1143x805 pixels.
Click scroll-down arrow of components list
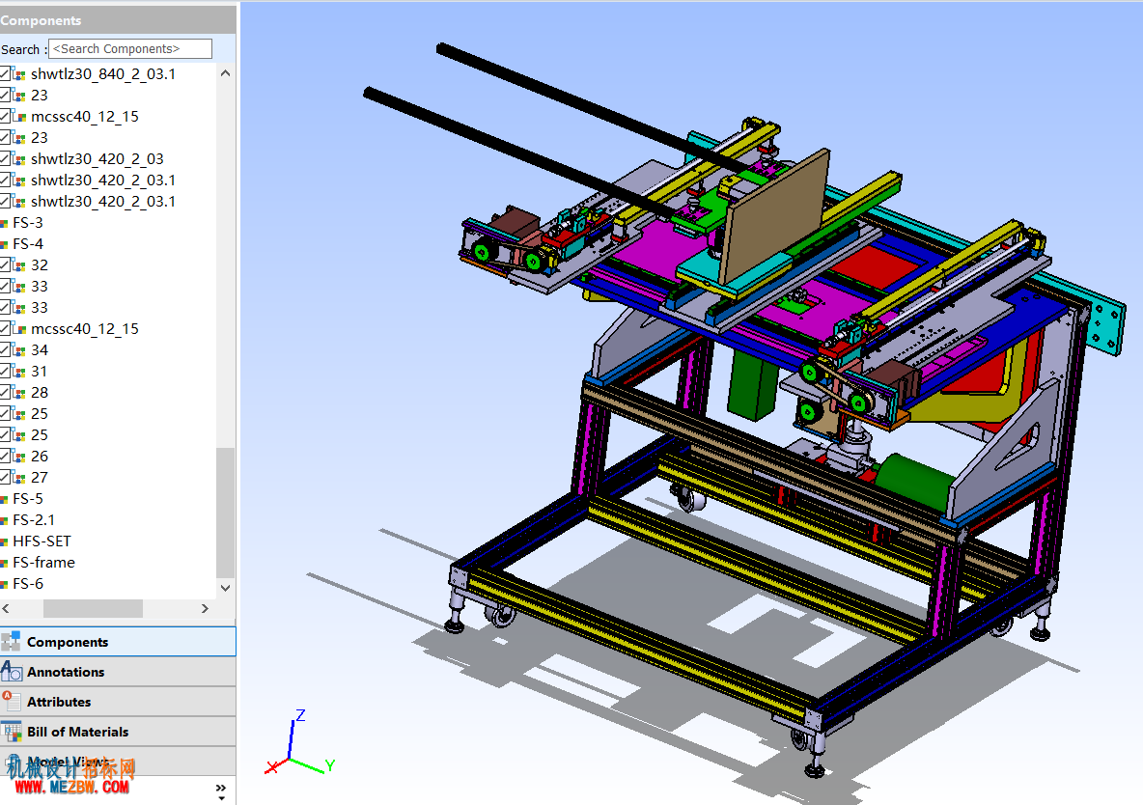[x=225, y=588]
